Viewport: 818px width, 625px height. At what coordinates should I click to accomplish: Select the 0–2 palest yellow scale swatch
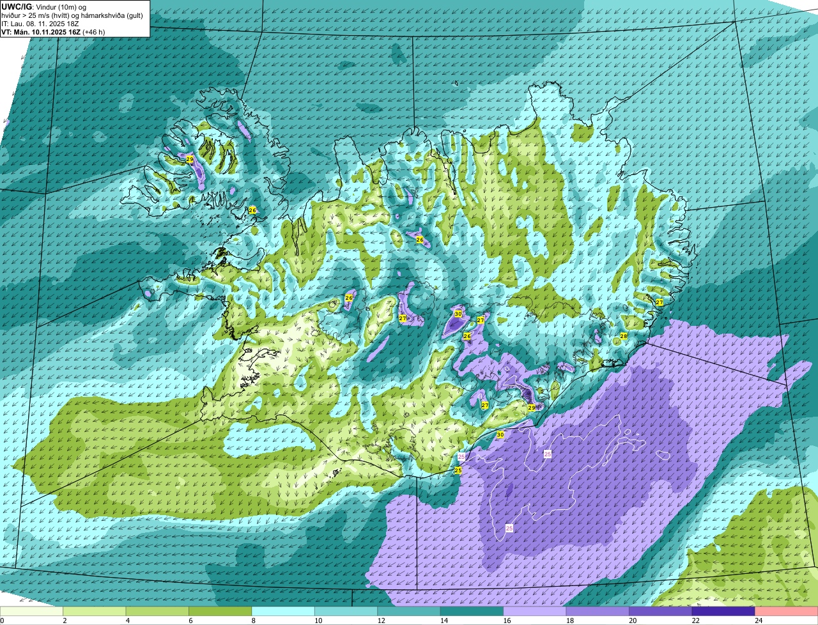(32, 611)
